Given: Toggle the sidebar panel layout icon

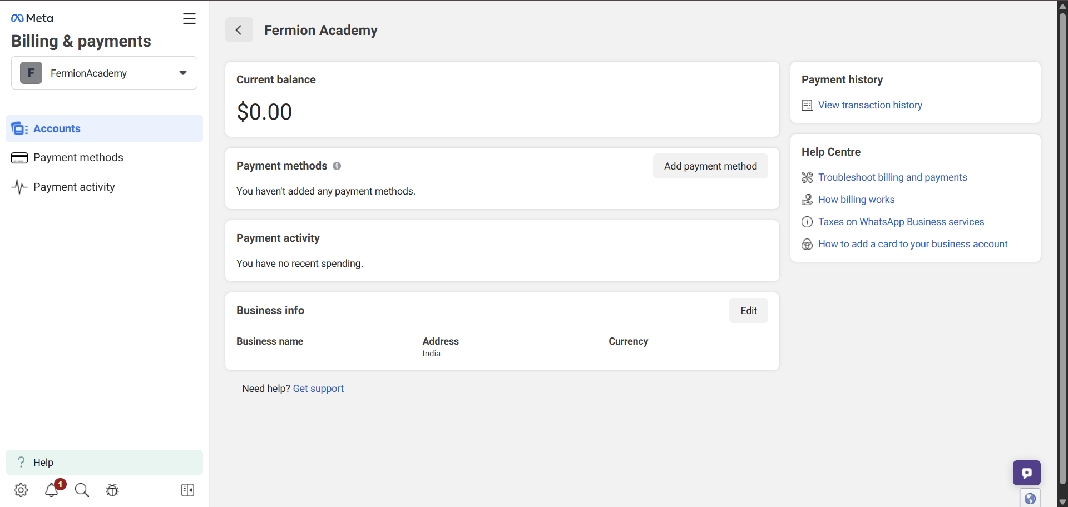Looking at the screenshot, I should point(187,490).
